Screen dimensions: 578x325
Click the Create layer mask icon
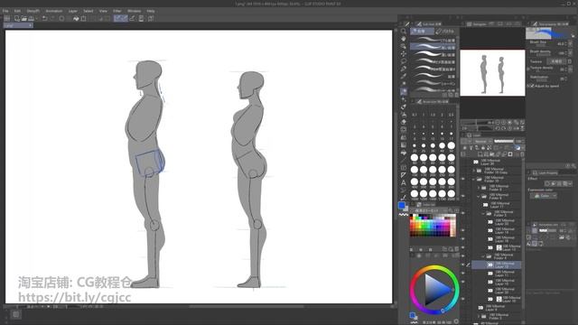(510, 154)
